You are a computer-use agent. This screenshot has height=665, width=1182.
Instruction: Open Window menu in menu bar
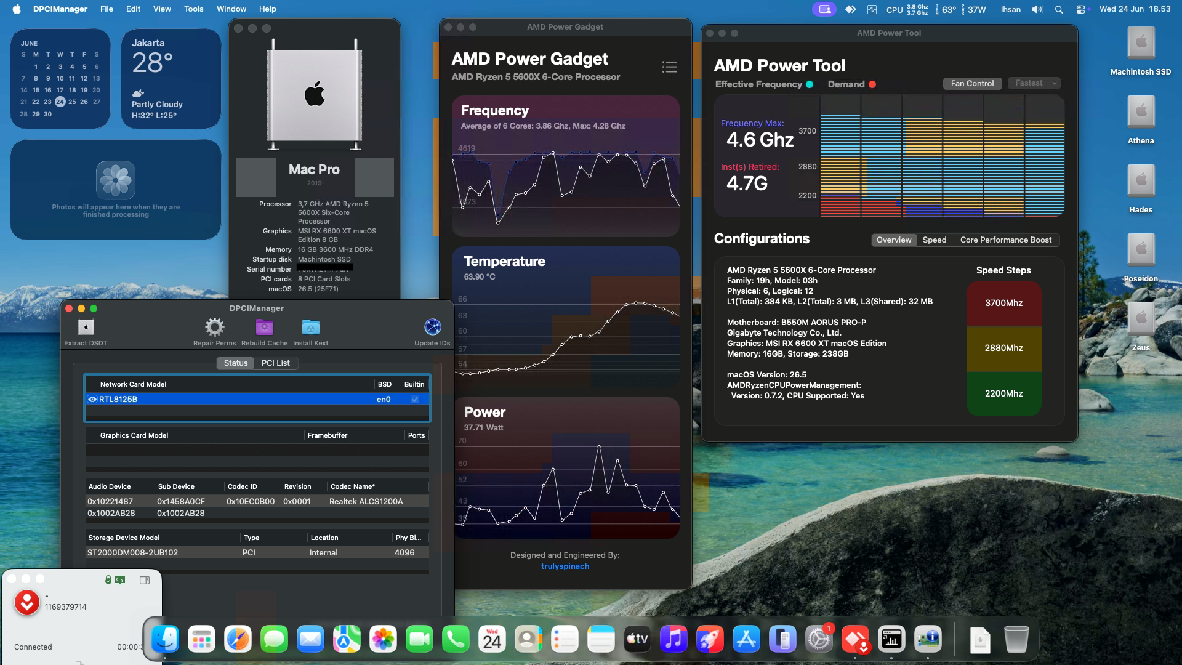(231, 9)
